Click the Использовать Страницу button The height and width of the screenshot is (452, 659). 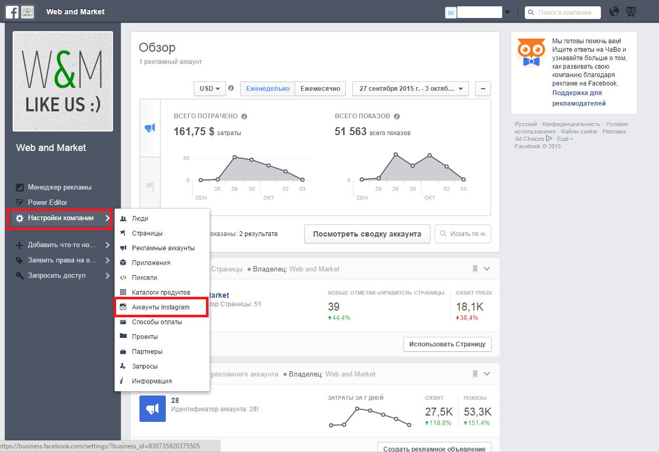(x=448, y=344)
